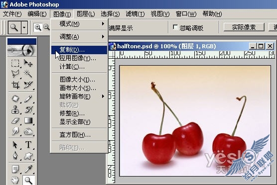Select the Type tool
This screenshot has height=185, width=277.
coord(28,145)
